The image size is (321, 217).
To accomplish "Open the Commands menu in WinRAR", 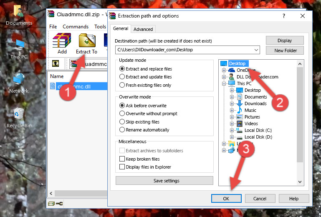I will 76,27.
